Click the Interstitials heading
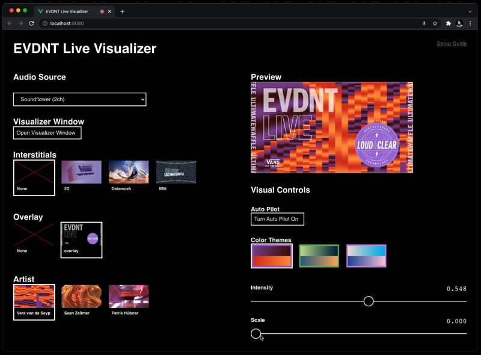 tap(35, 155)
